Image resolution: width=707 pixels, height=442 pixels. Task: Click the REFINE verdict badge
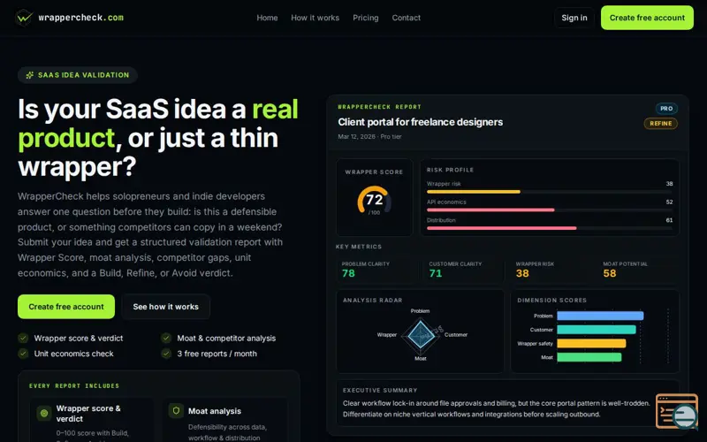[x=660, y=123]
